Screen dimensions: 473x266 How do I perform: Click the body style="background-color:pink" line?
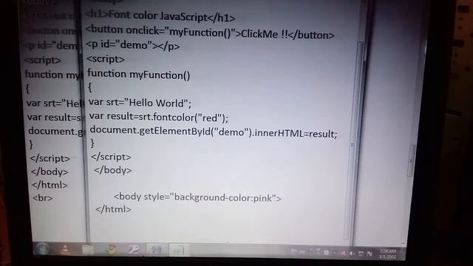pyautogui.click(x=197, y=197)
